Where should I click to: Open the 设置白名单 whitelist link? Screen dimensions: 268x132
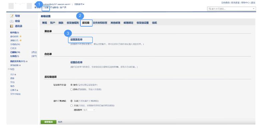(76, 63)
